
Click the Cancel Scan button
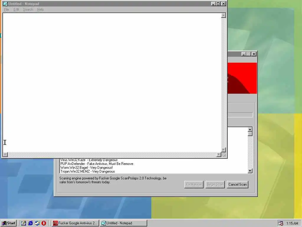[x=237, y=184]
